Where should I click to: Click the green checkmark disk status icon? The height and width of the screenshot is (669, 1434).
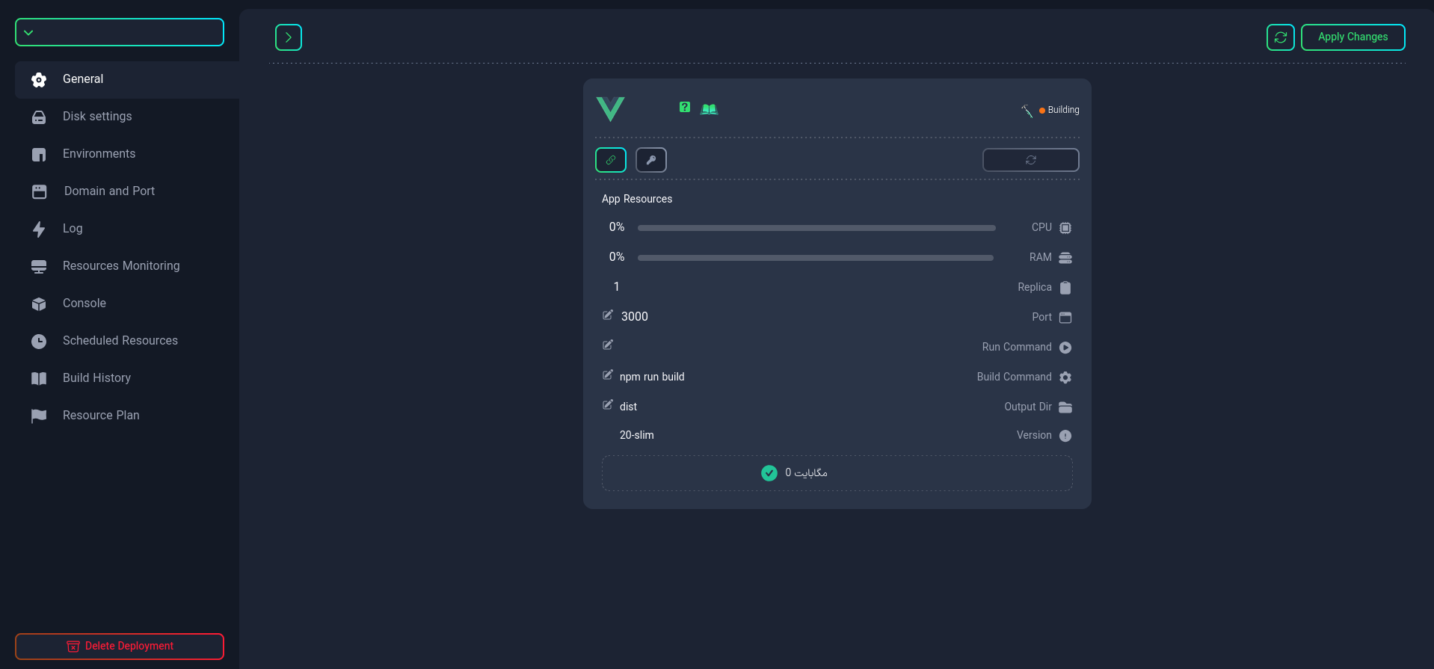pyautogui.click(x=769, y=473)
